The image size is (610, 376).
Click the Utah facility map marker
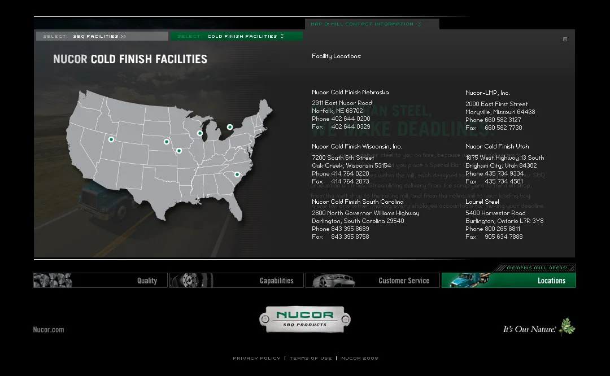tap(111, 139)
